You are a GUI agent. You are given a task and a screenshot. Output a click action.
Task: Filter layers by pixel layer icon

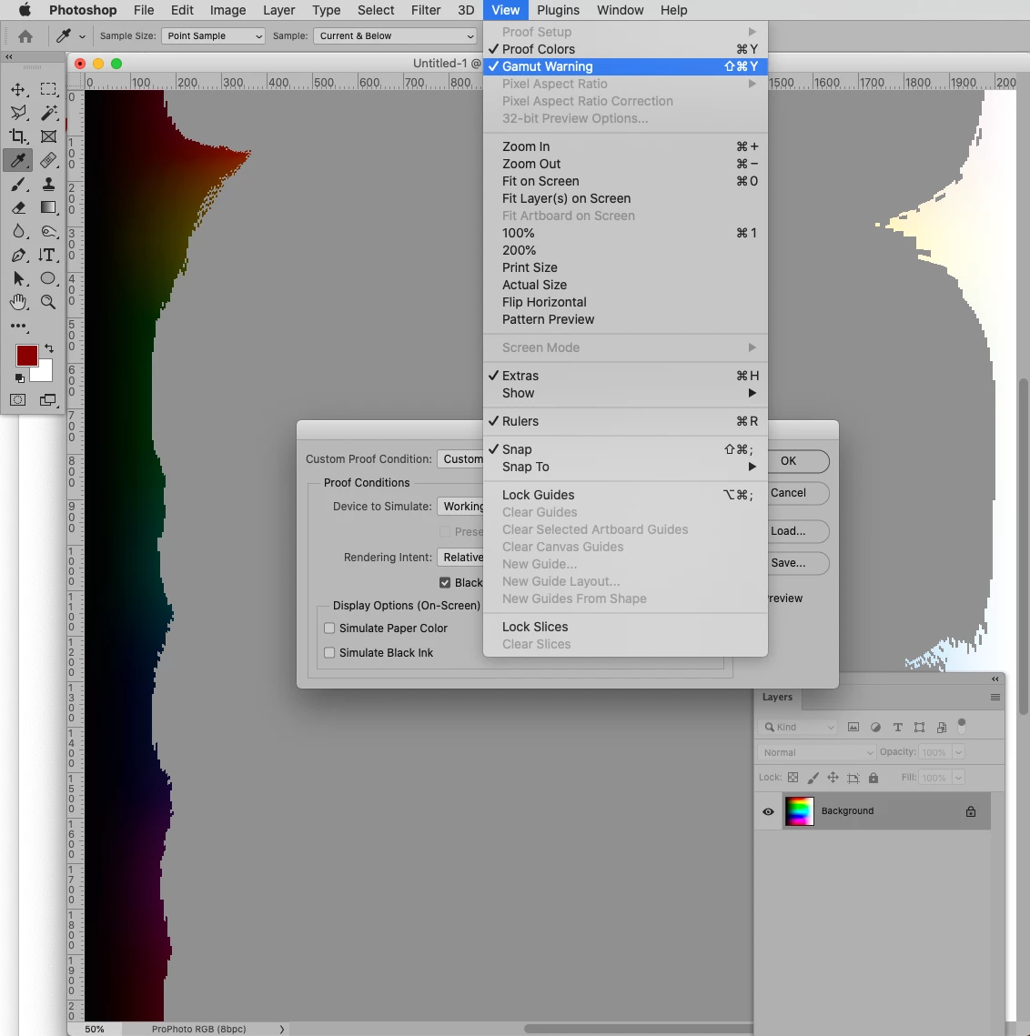pos(853,727)
